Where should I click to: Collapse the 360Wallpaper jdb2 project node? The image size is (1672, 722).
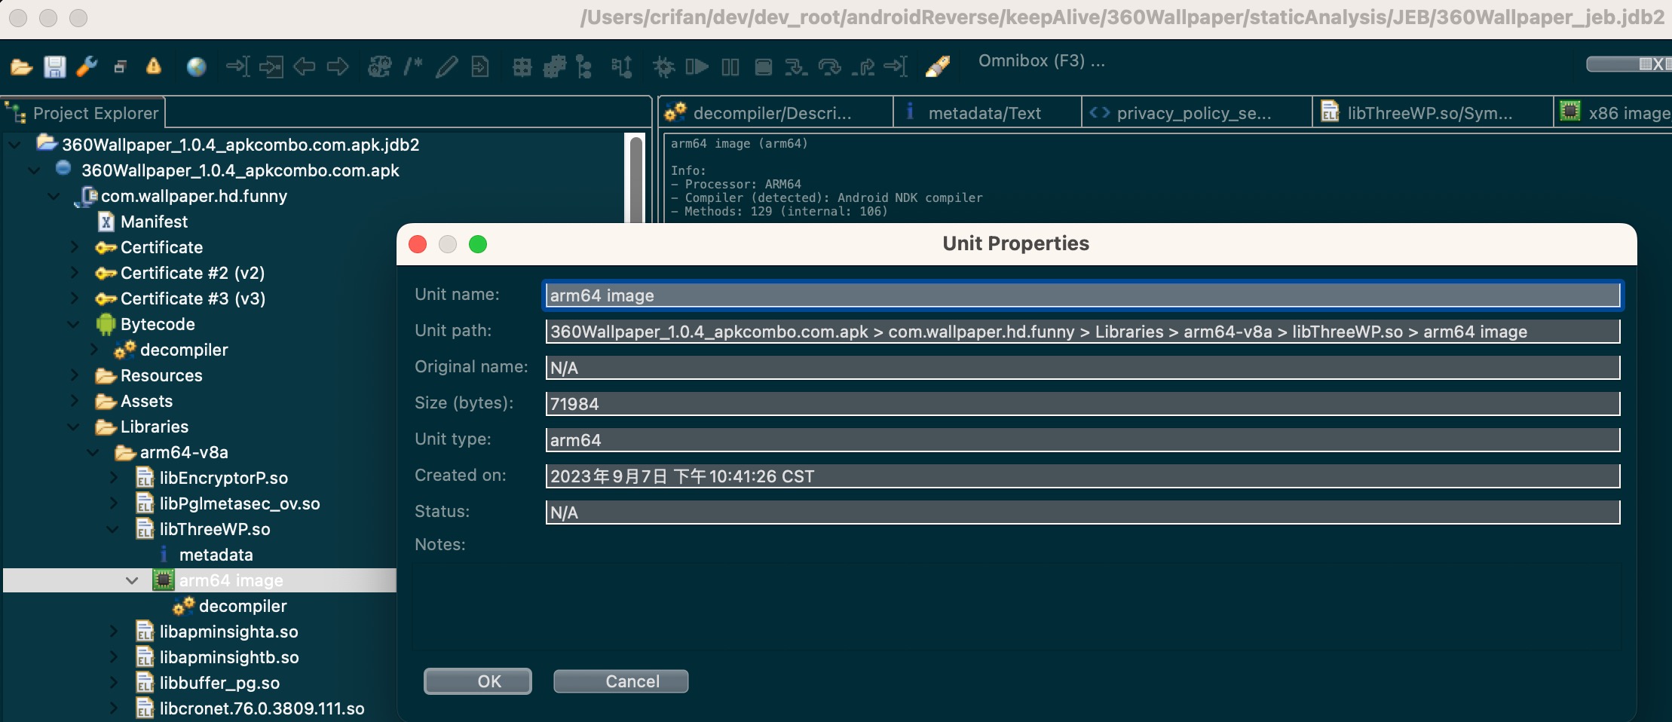point(14,145)
